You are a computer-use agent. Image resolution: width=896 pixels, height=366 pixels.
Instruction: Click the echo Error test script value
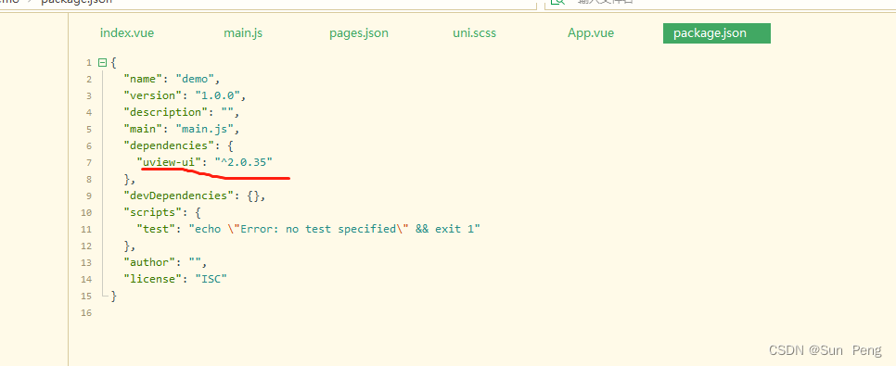(335, 229)
